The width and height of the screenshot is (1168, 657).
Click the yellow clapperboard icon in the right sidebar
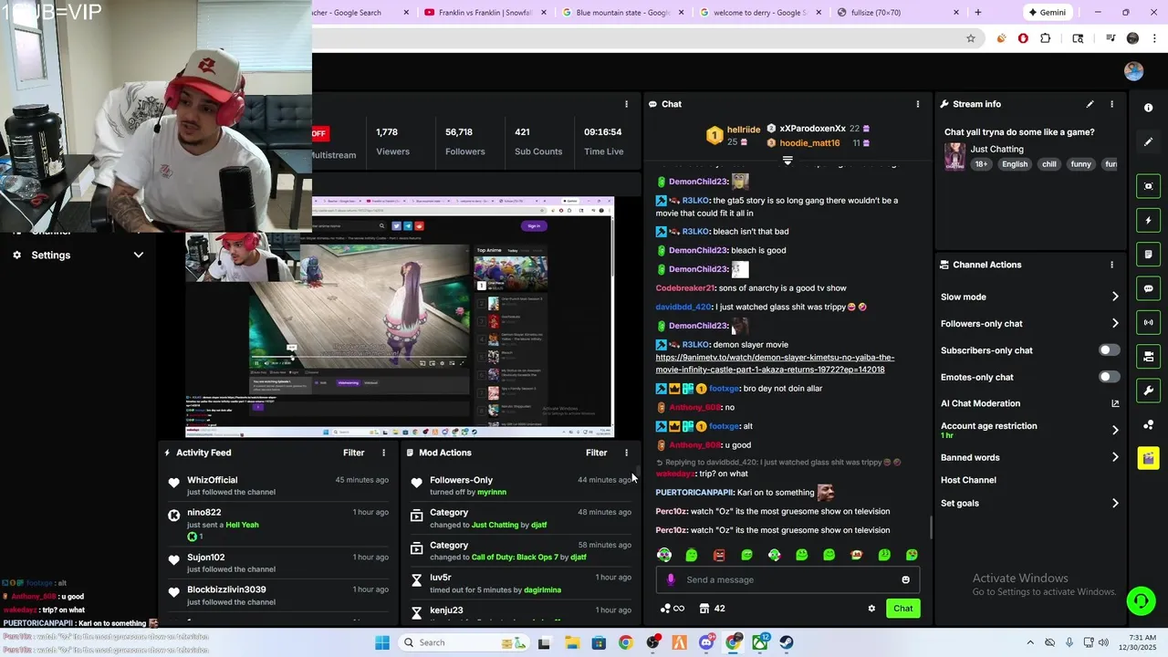[1148, 458]
